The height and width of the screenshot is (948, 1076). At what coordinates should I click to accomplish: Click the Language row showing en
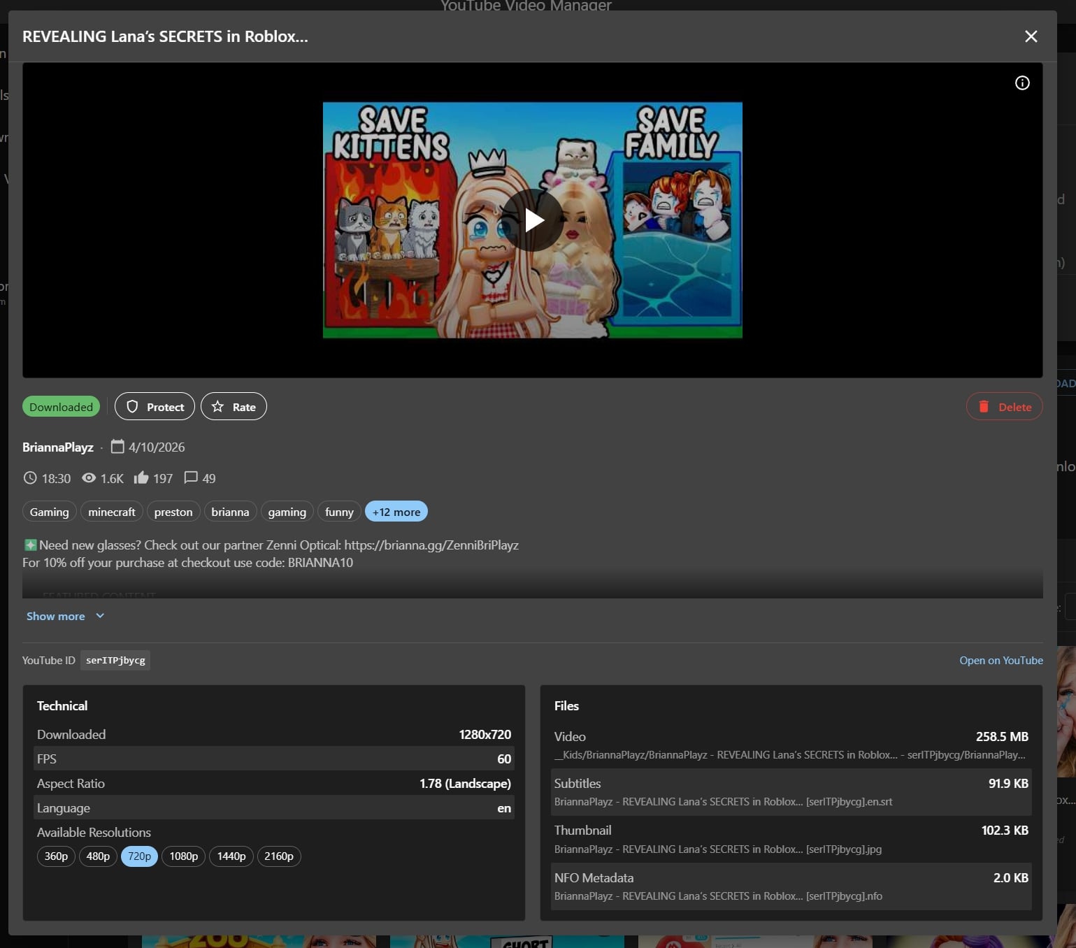[x=274, y=807]
